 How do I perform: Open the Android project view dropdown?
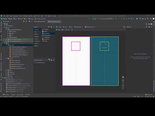pos(7,22)
